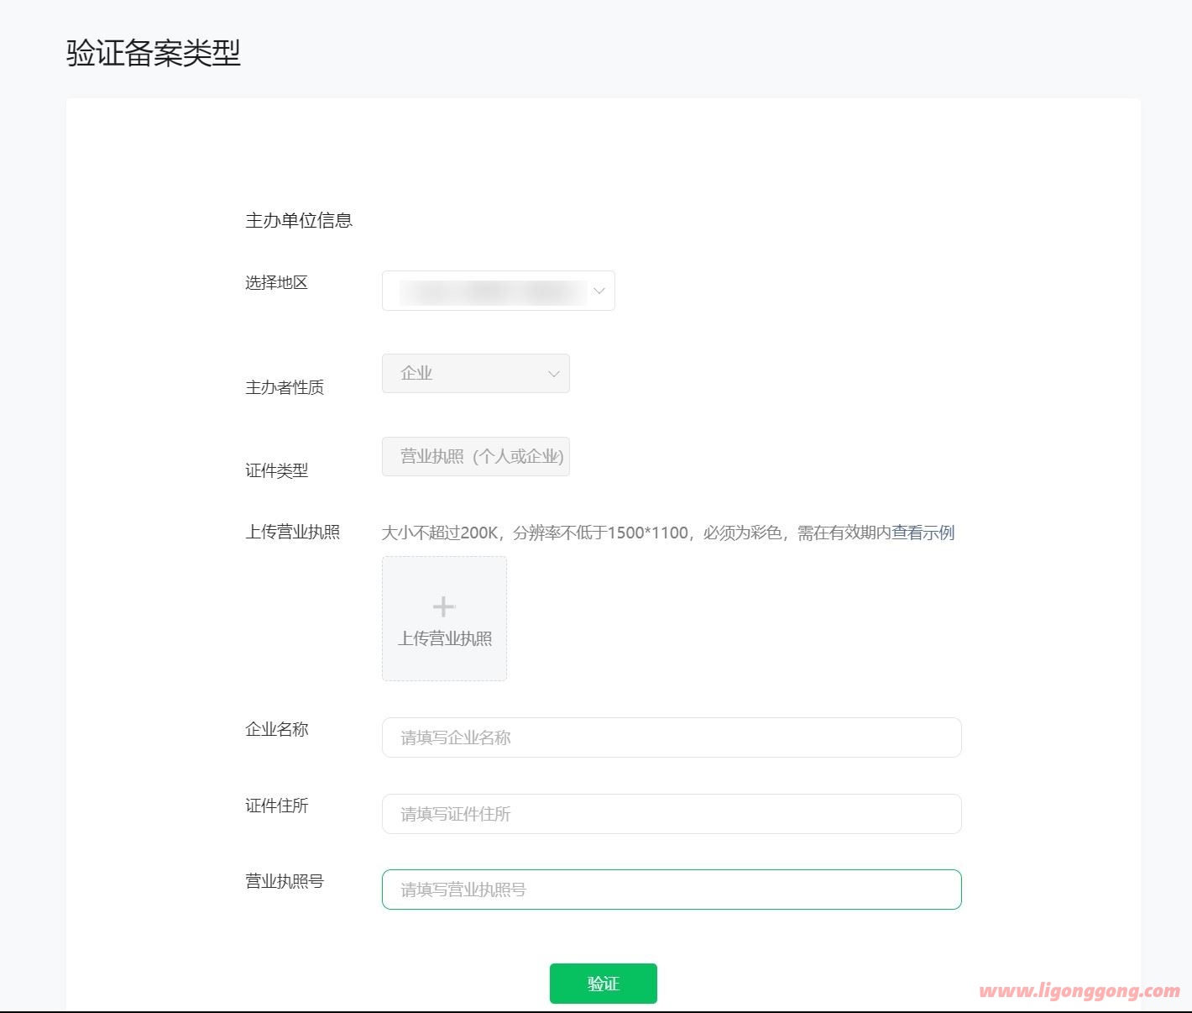Click the 主办者性质 label
1192x1013 pixels.
[285, 387]
